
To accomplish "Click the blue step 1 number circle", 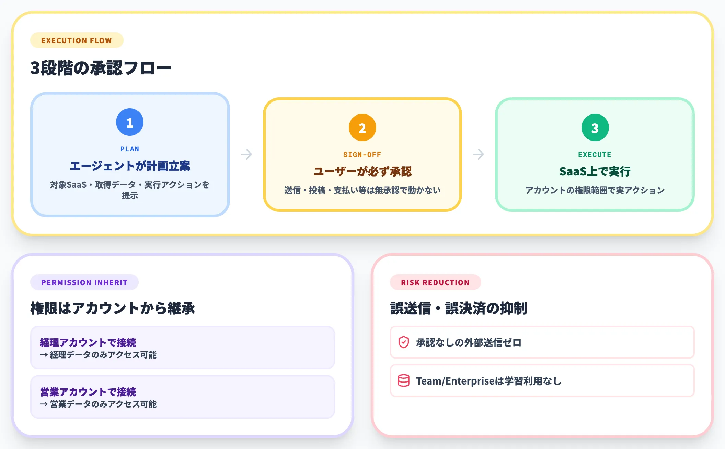I will (x=130, y=122).
